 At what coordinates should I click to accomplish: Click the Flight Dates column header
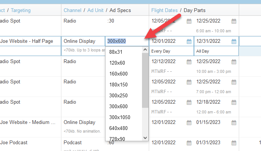165,10
